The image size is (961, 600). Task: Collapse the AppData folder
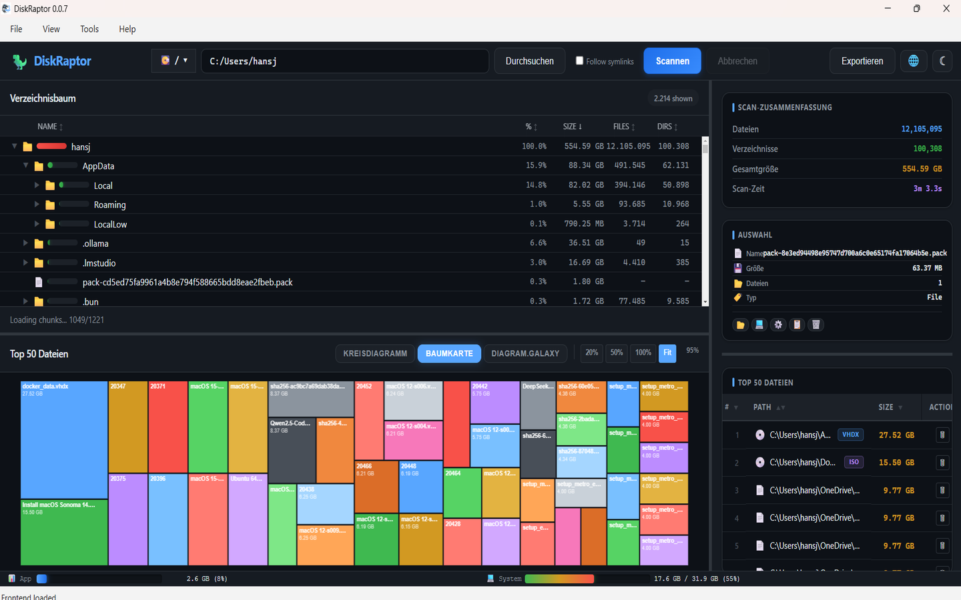(x=25, y=165)
